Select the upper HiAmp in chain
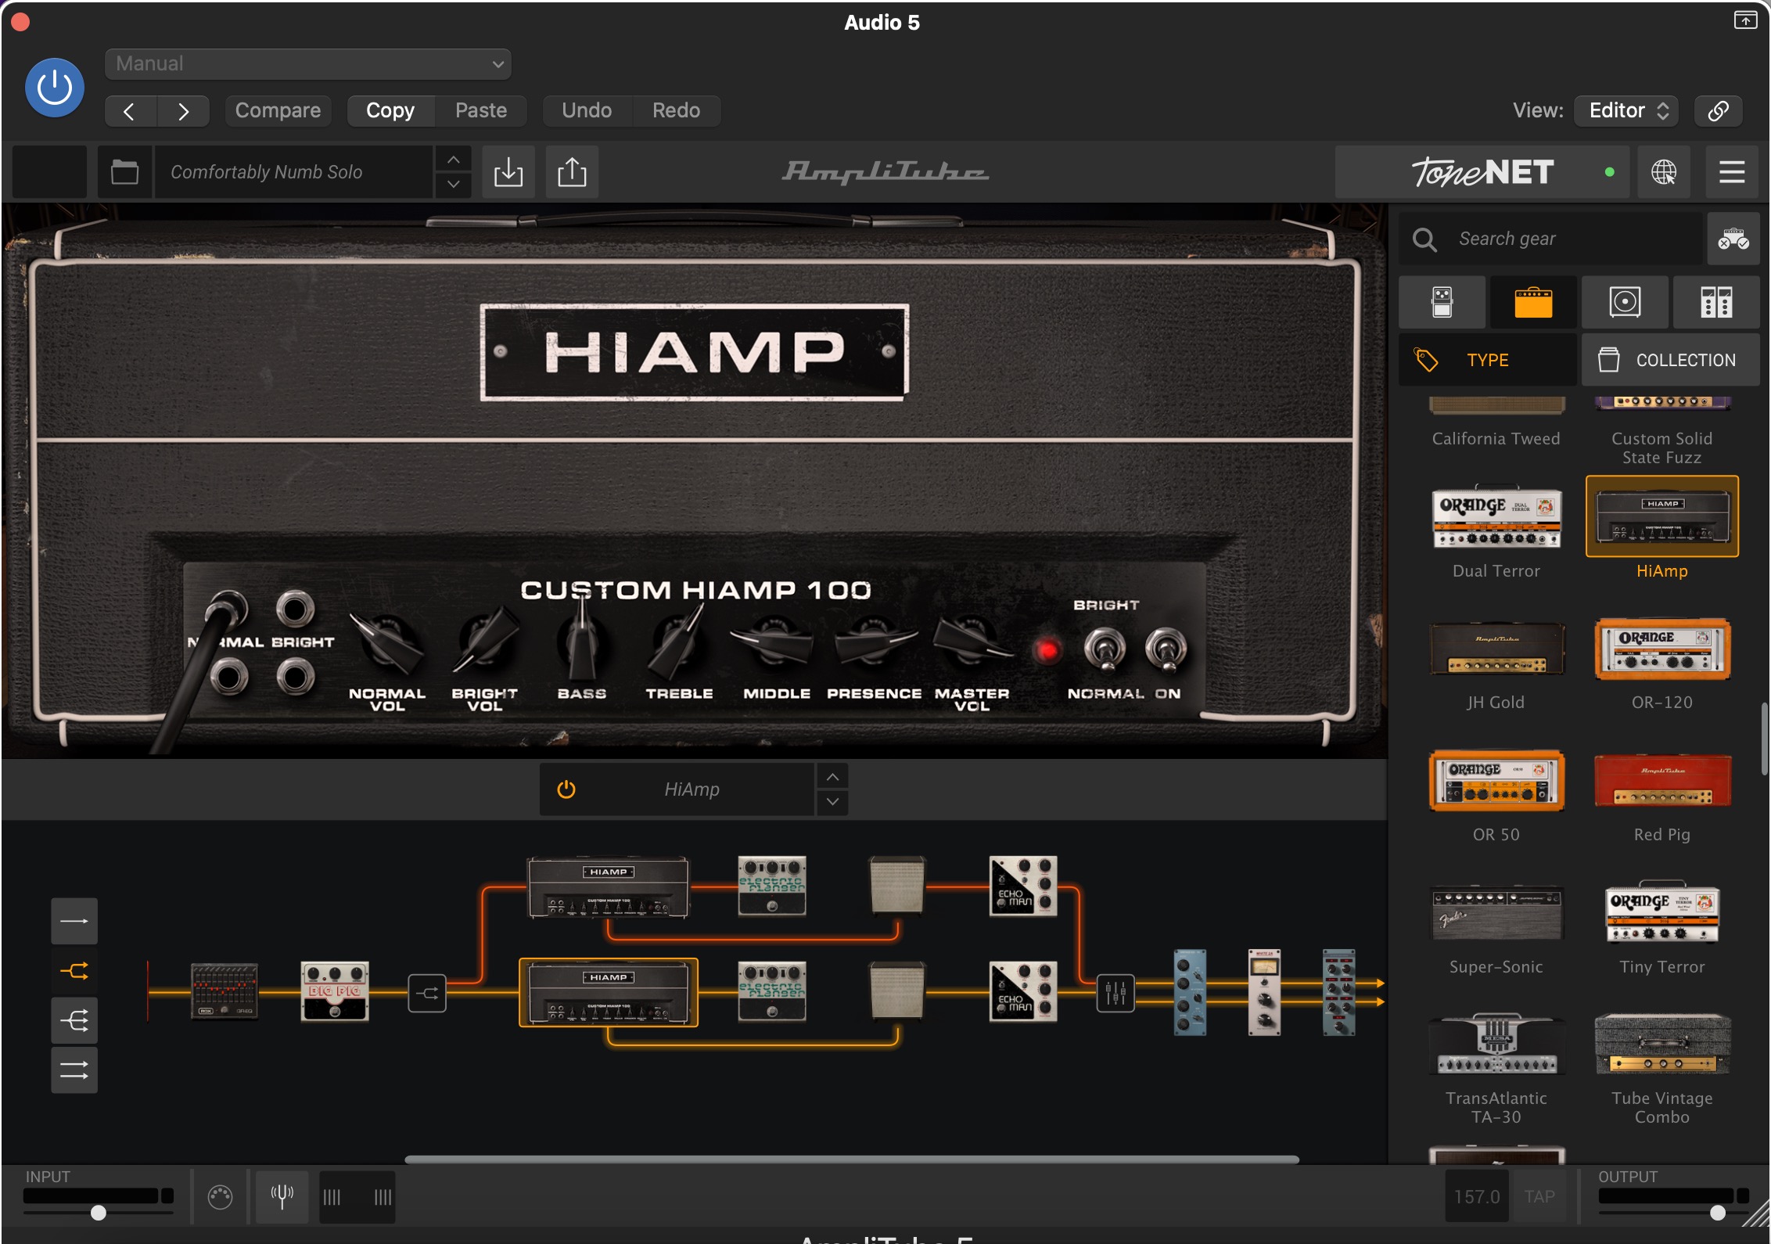This screenshot has width=1771, height=1244. pyautogui.click(x=609, y=887)
